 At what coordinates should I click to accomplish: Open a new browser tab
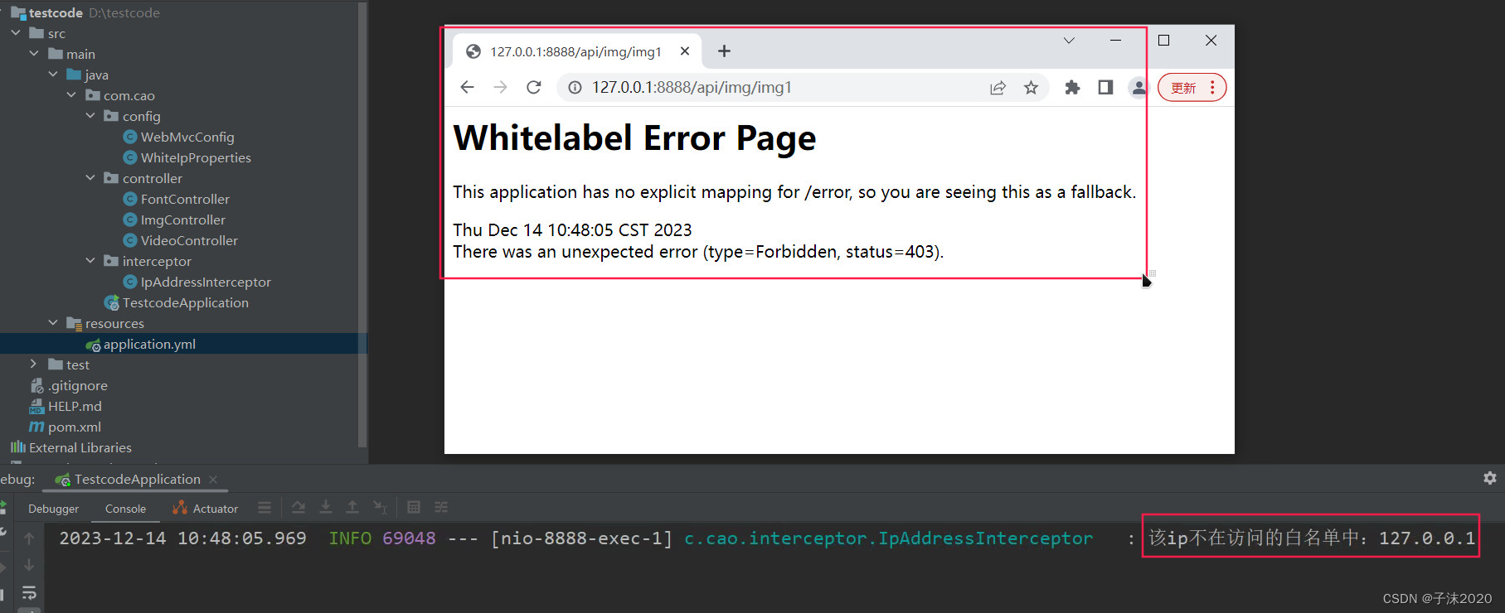point(724,51)
